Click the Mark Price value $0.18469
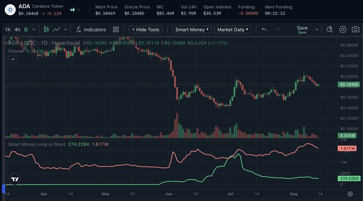This screenshot has height=201, width=363. tap(105, 13)
